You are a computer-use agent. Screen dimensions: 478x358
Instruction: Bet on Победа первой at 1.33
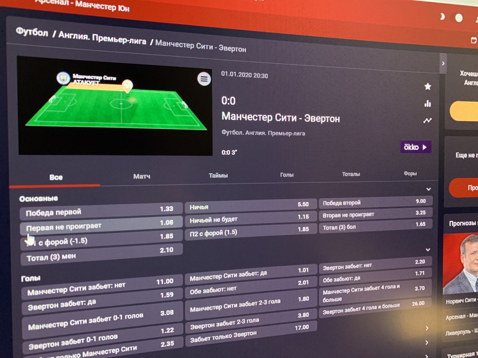pos(101,211)
